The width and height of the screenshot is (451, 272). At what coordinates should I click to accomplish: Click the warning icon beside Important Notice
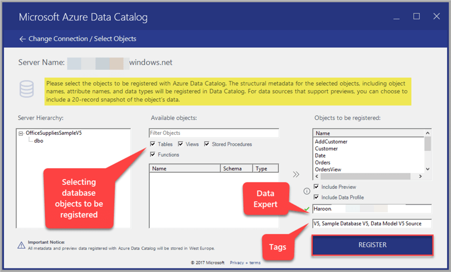[21, 245]
